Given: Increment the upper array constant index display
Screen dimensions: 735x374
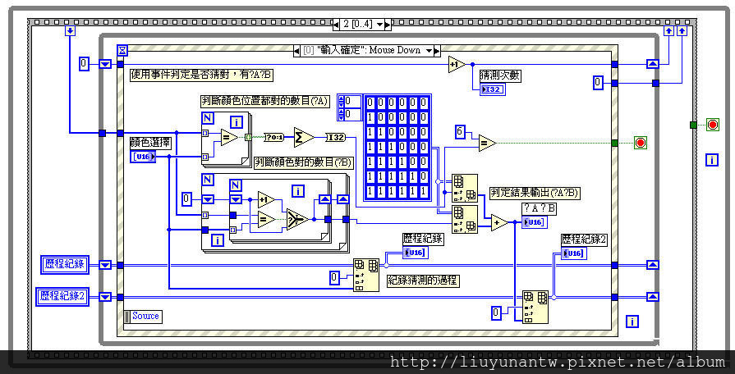Looking at the screenshot, I should 341,98.
